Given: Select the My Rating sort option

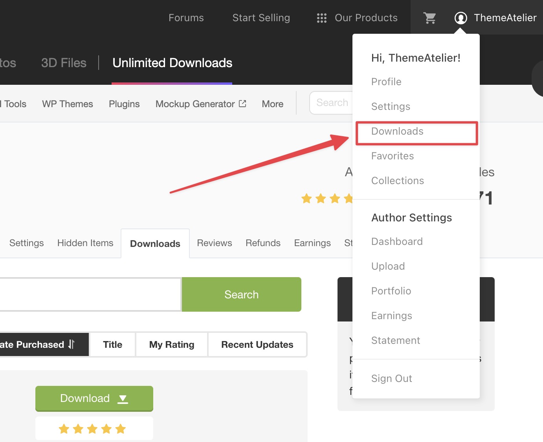Looking at the screenshot, I should coord(171,344).
